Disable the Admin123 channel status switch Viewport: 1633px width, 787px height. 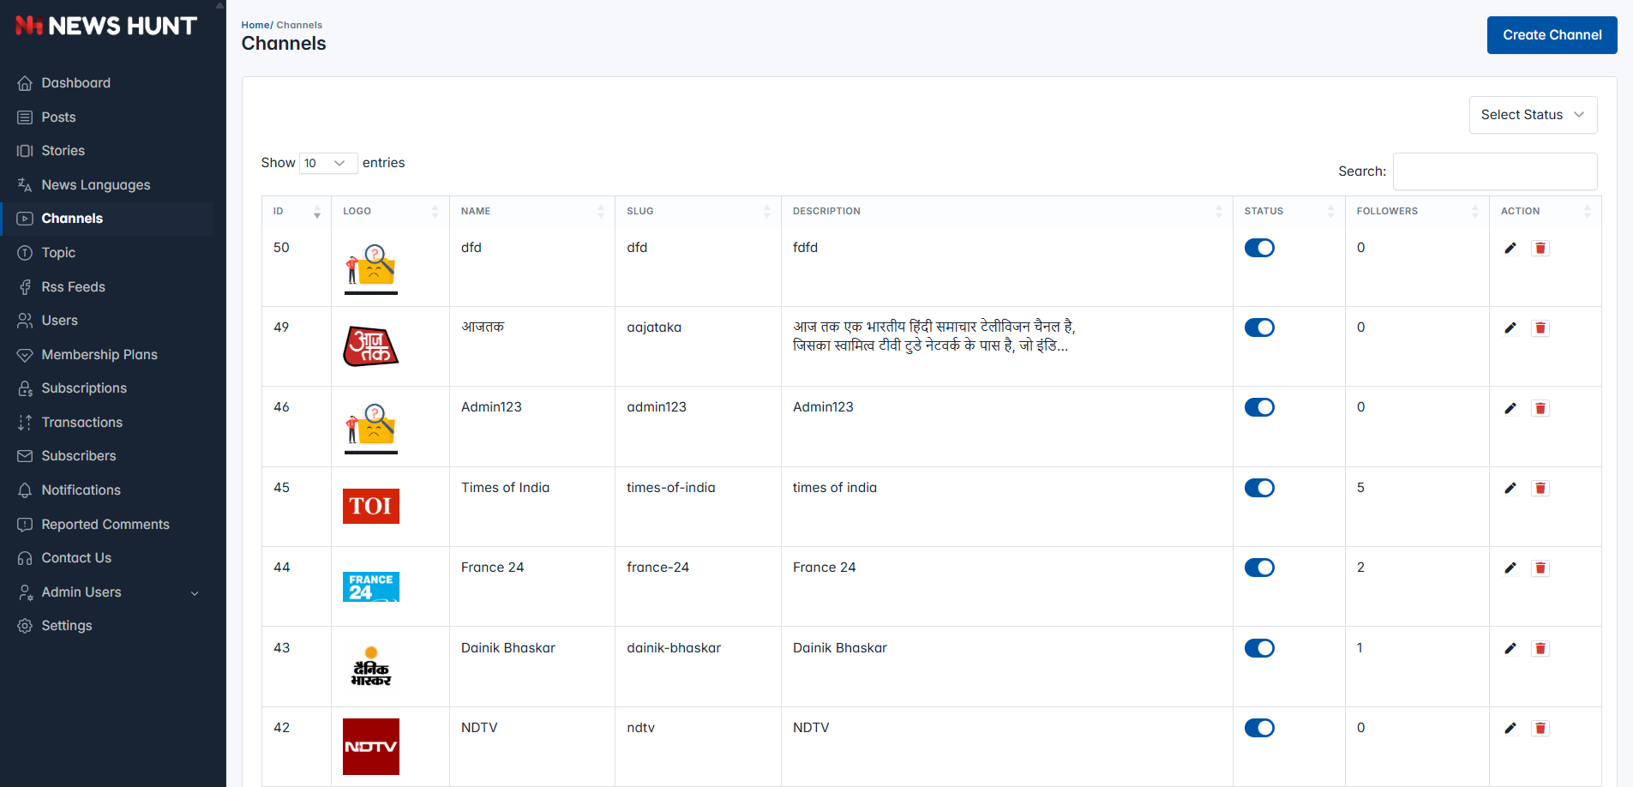(x=1259, y=407)
